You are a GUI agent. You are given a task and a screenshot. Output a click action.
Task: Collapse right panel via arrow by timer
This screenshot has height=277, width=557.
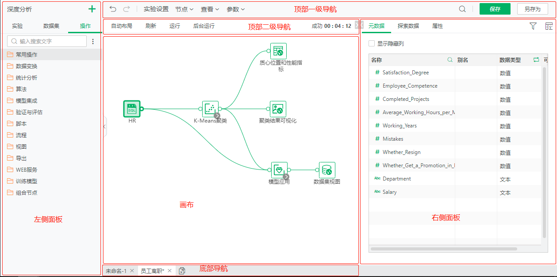[357, 25]
